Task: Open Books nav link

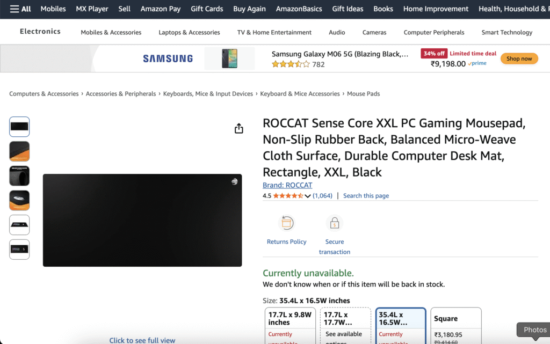Action: [383, 9]
